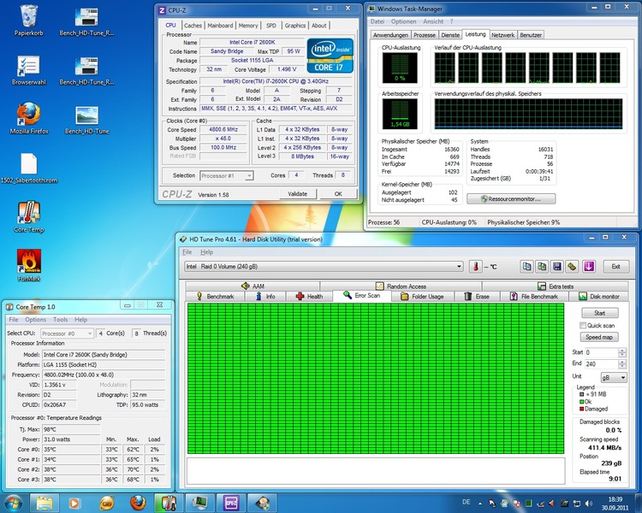The height and width of the screenshot is (513, 642).
Task: Click the volume speaker icon in system tray
Action: click(589, 504)
